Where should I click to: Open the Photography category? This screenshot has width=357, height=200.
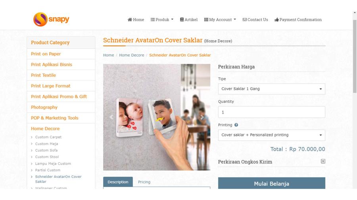[x=44, y=107]
